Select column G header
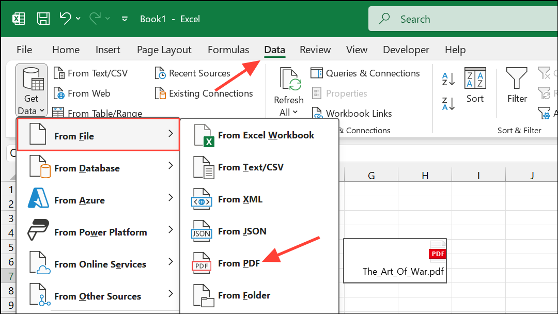Viewport: 558px width, 314px height. tap(371, 175)
